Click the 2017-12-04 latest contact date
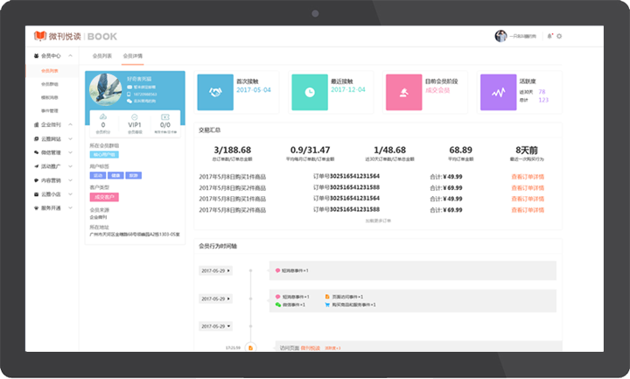The height and width of the screenshot is (379, 630). point(348,89)
